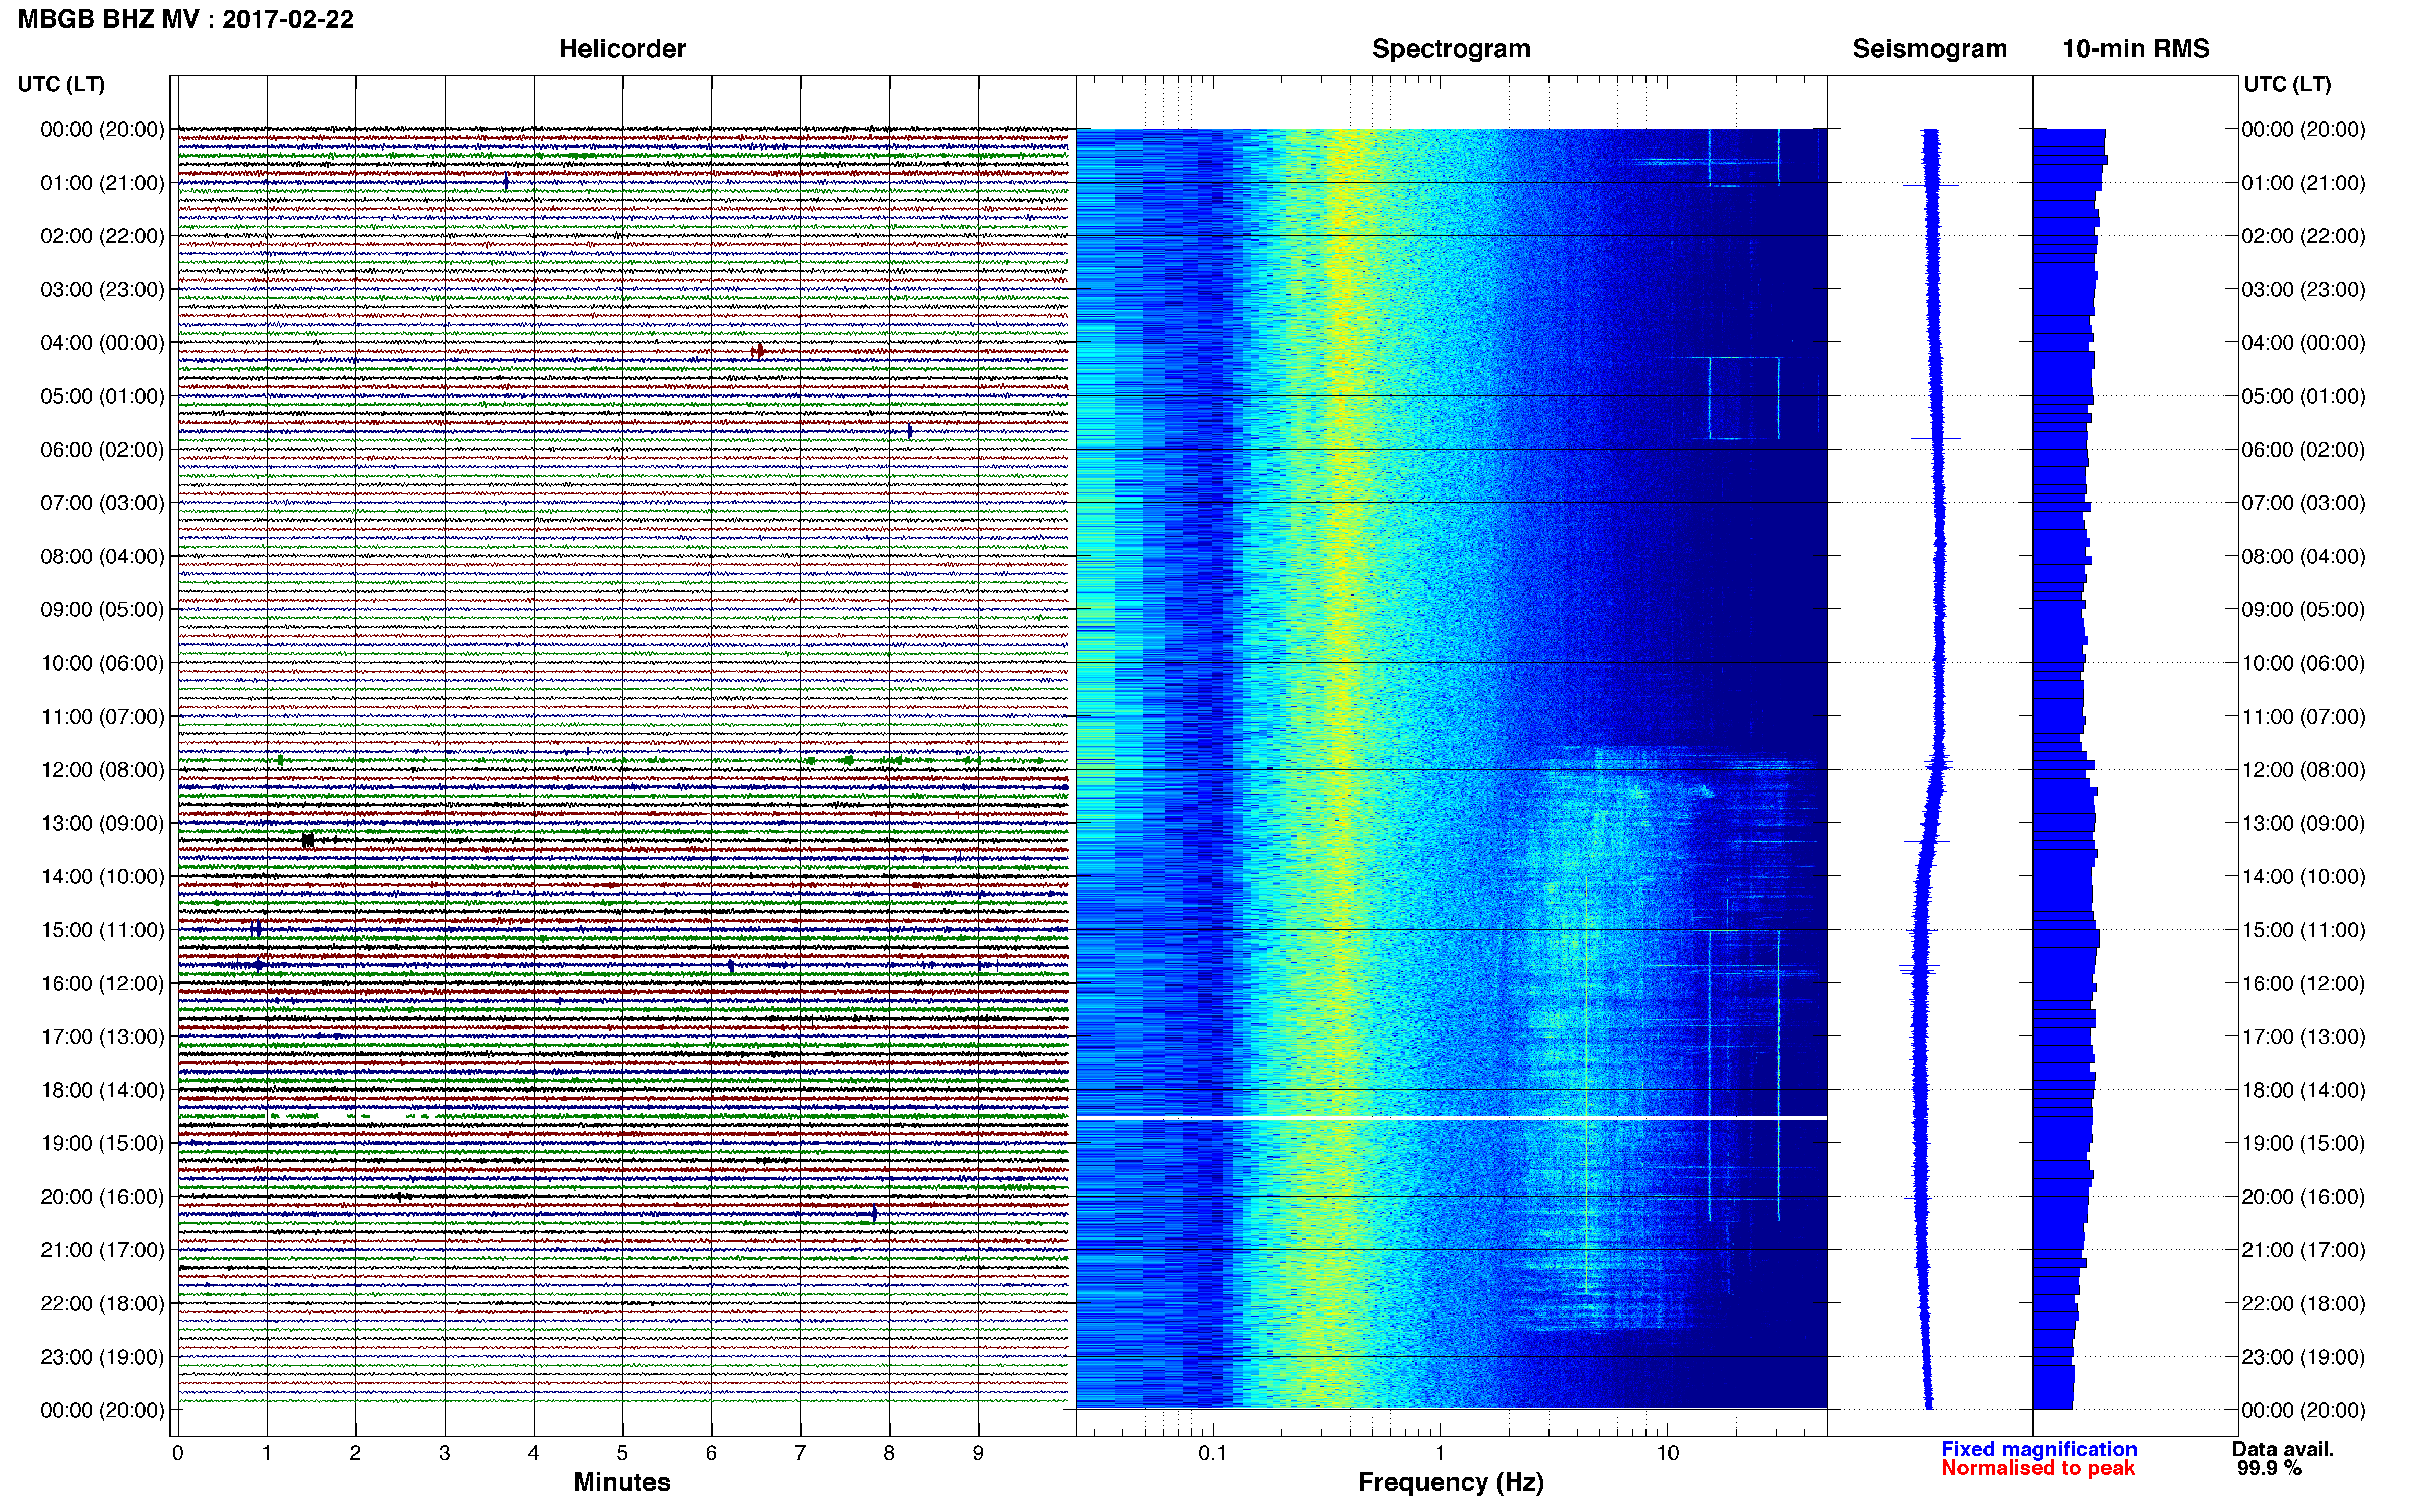
Task: Click '11:00 (07:00)' on the left time axis
Action: click(102, 717)
